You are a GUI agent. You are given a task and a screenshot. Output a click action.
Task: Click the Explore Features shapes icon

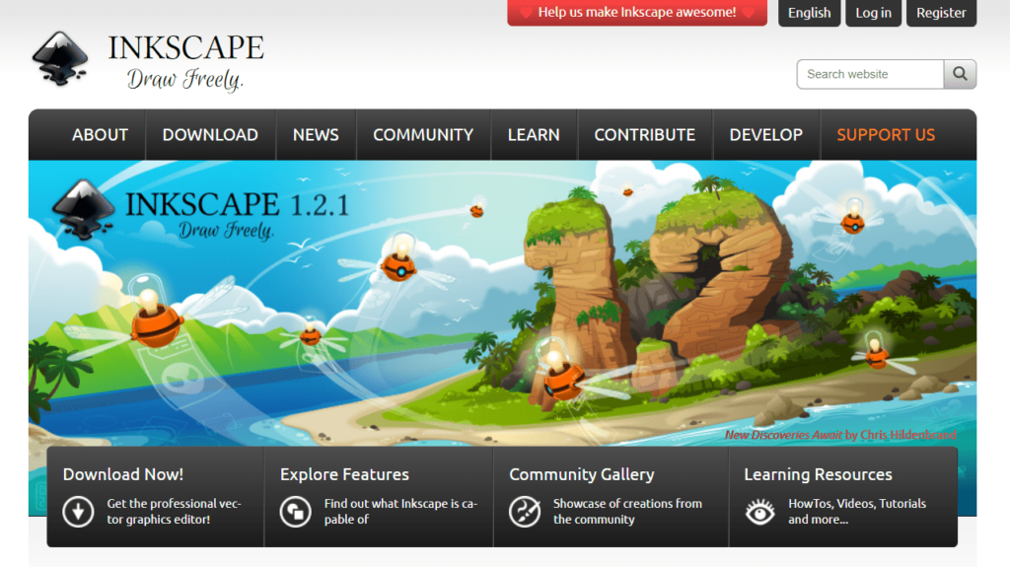[x=296, y=511]
